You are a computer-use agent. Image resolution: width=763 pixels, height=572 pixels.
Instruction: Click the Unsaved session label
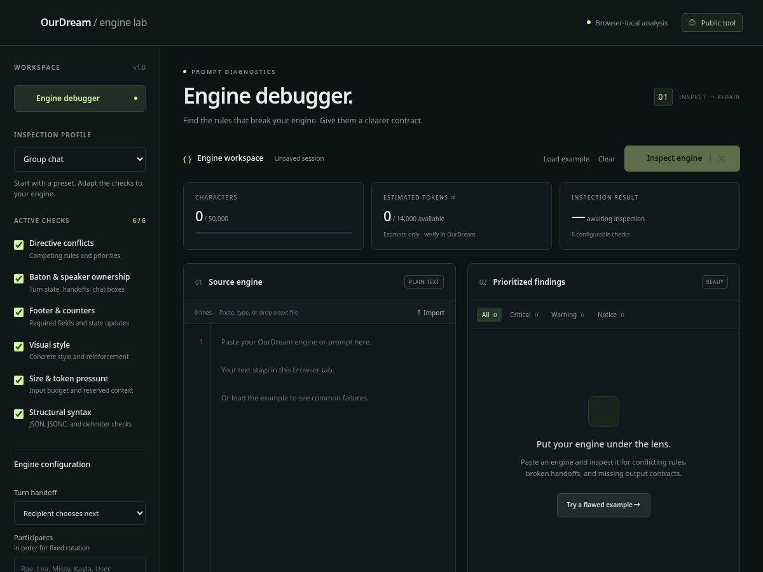[299, 158]
